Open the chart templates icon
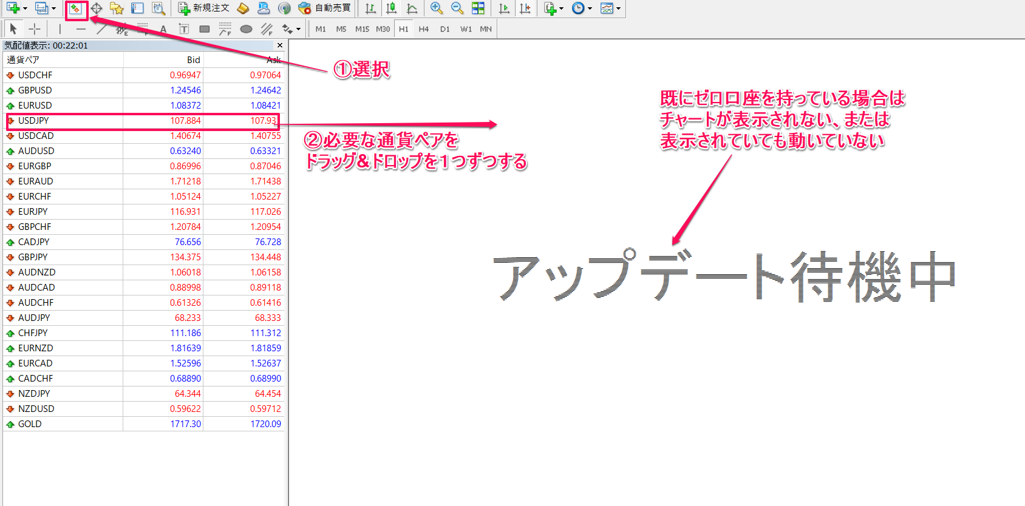This screenshot has width=1025, height=506. (607, 8)
